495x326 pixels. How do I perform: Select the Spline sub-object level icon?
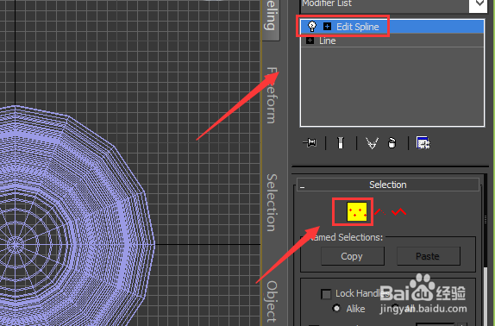click(398, 212)
